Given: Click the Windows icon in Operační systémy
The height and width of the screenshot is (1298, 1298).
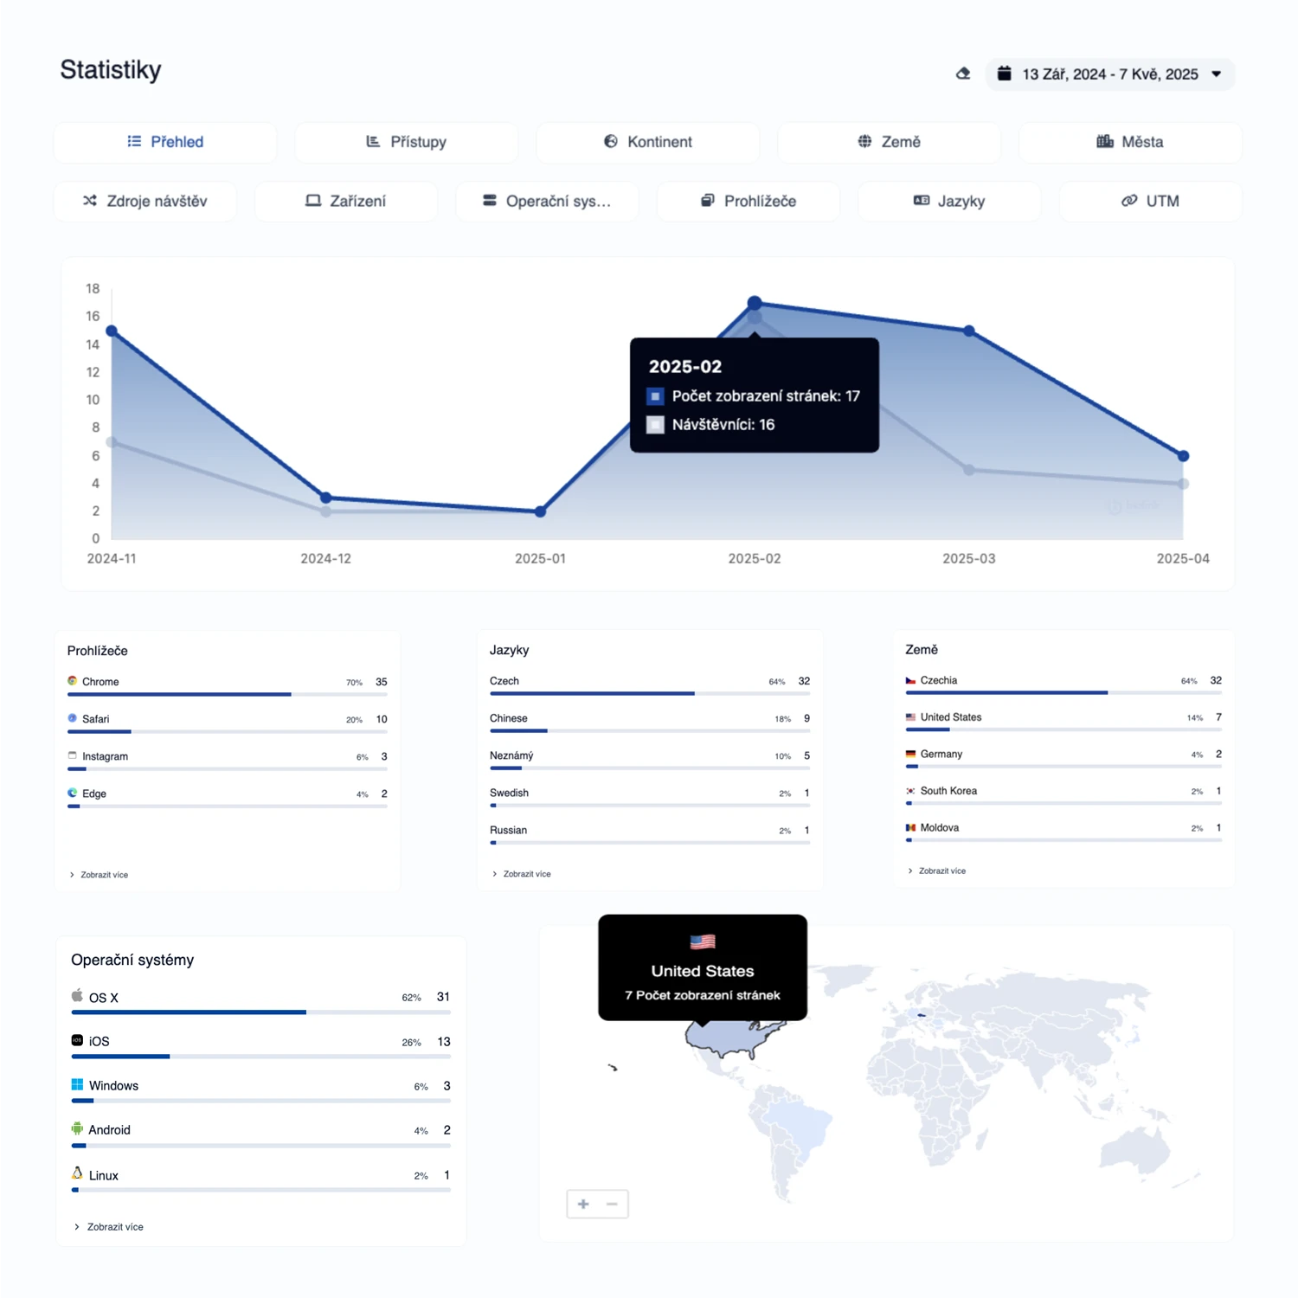Looking at the screenshot, I should (77, 1084).
